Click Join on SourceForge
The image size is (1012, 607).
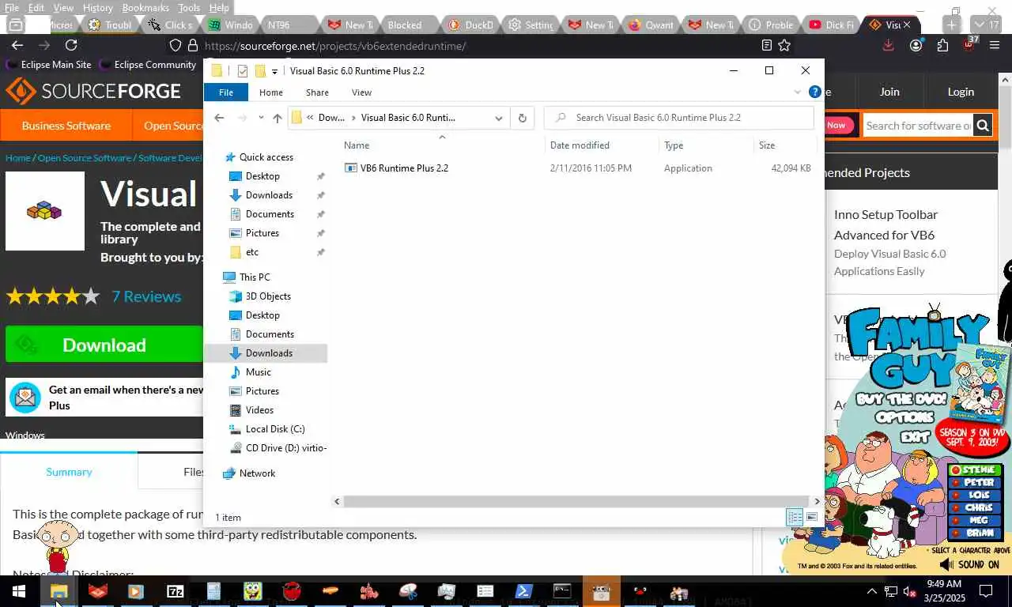coord(889,92)
